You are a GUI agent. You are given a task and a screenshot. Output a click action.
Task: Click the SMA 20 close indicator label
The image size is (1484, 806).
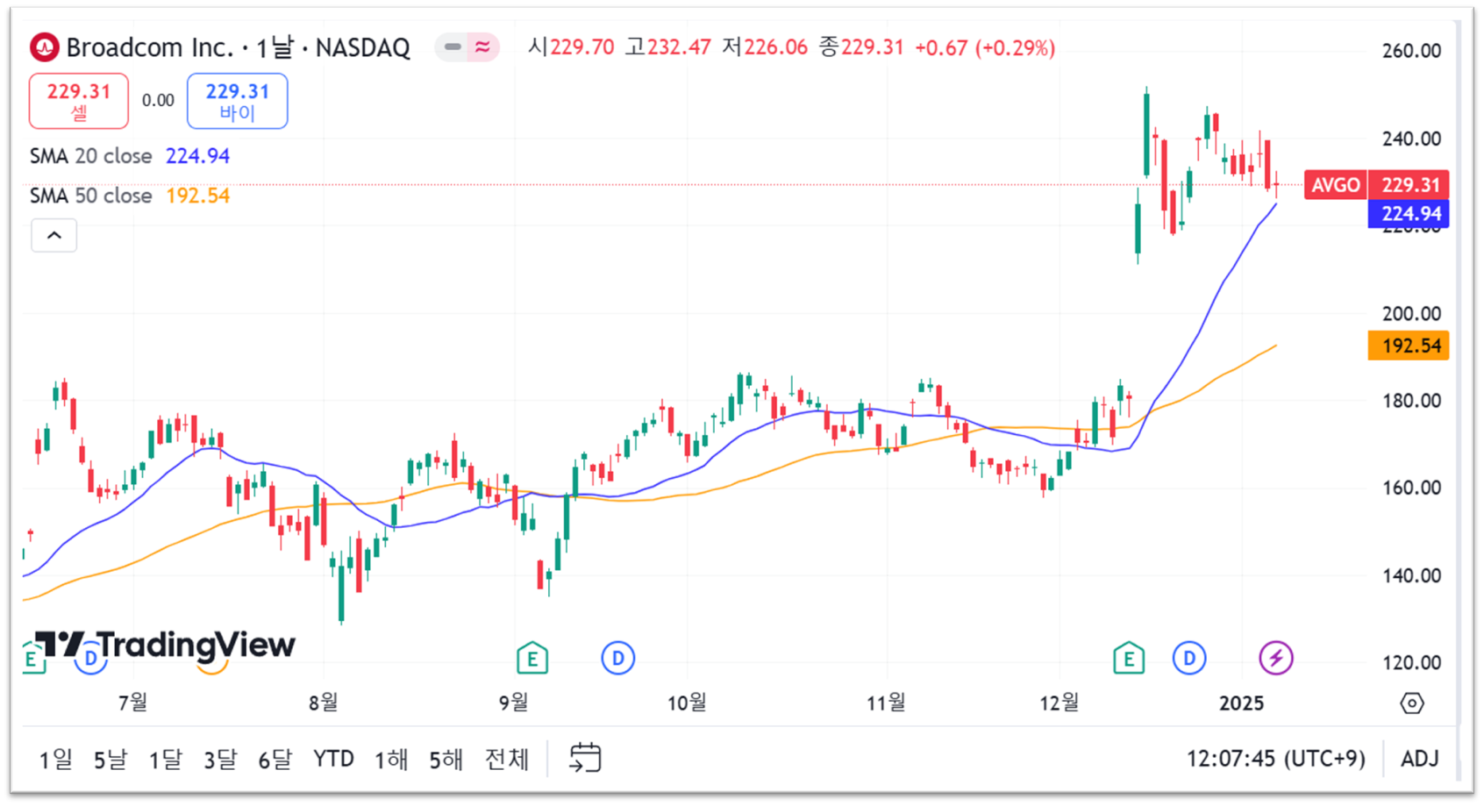91,156
